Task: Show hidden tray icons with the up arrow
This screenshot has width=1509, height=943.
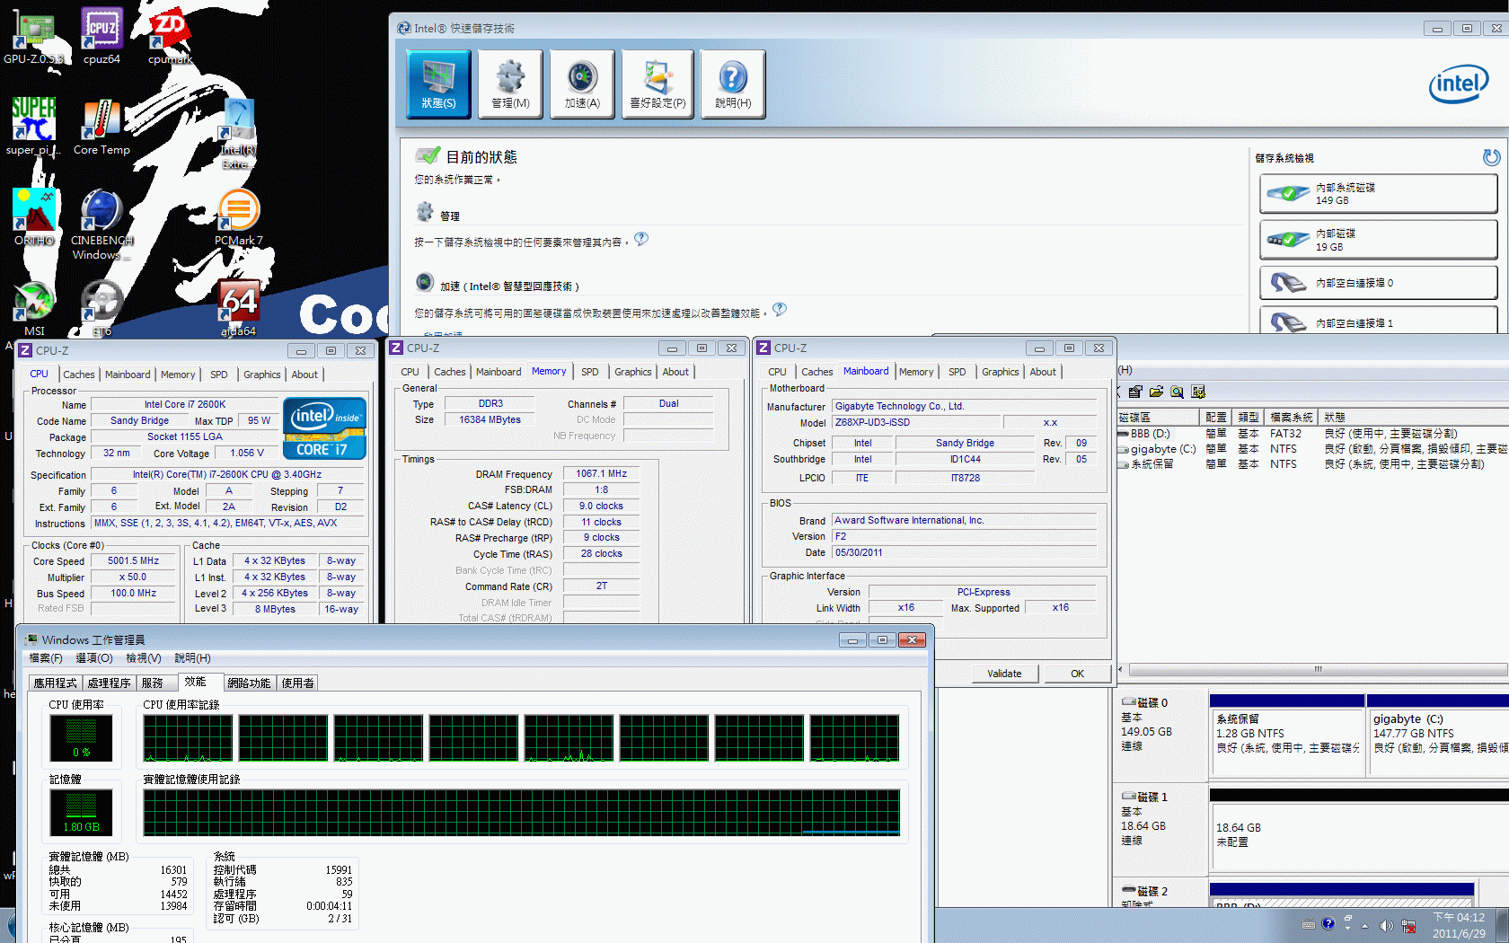Action: (1364, 926)
